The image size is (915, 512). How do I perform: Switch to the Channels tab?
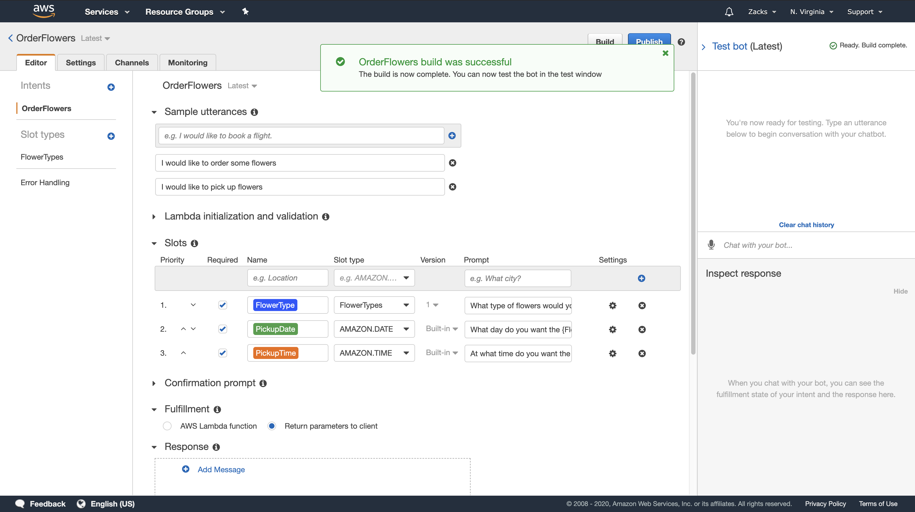(132, 63)
